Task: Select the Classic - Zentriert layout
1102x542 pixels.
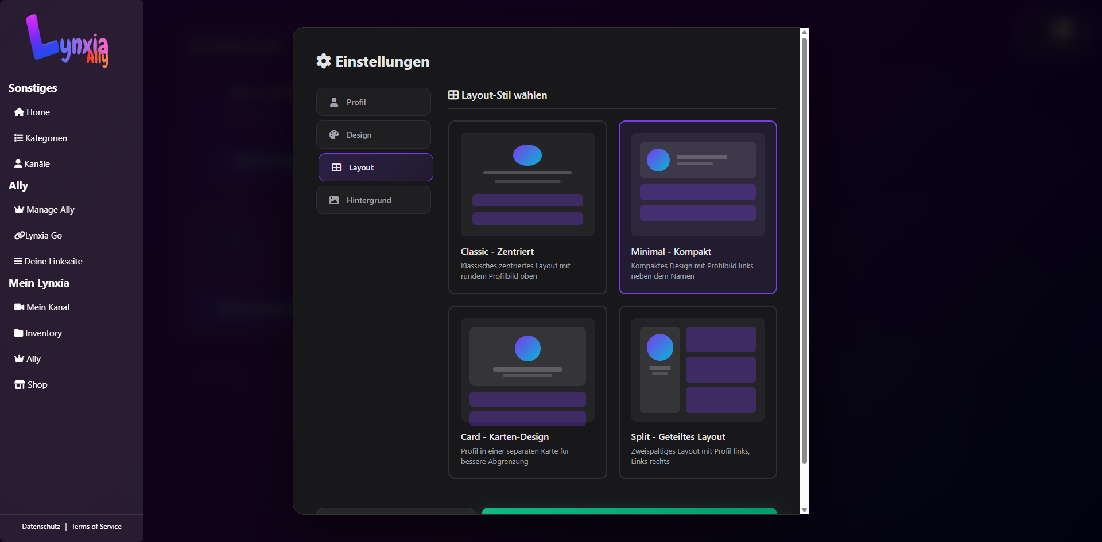Action: coord(527,207)
